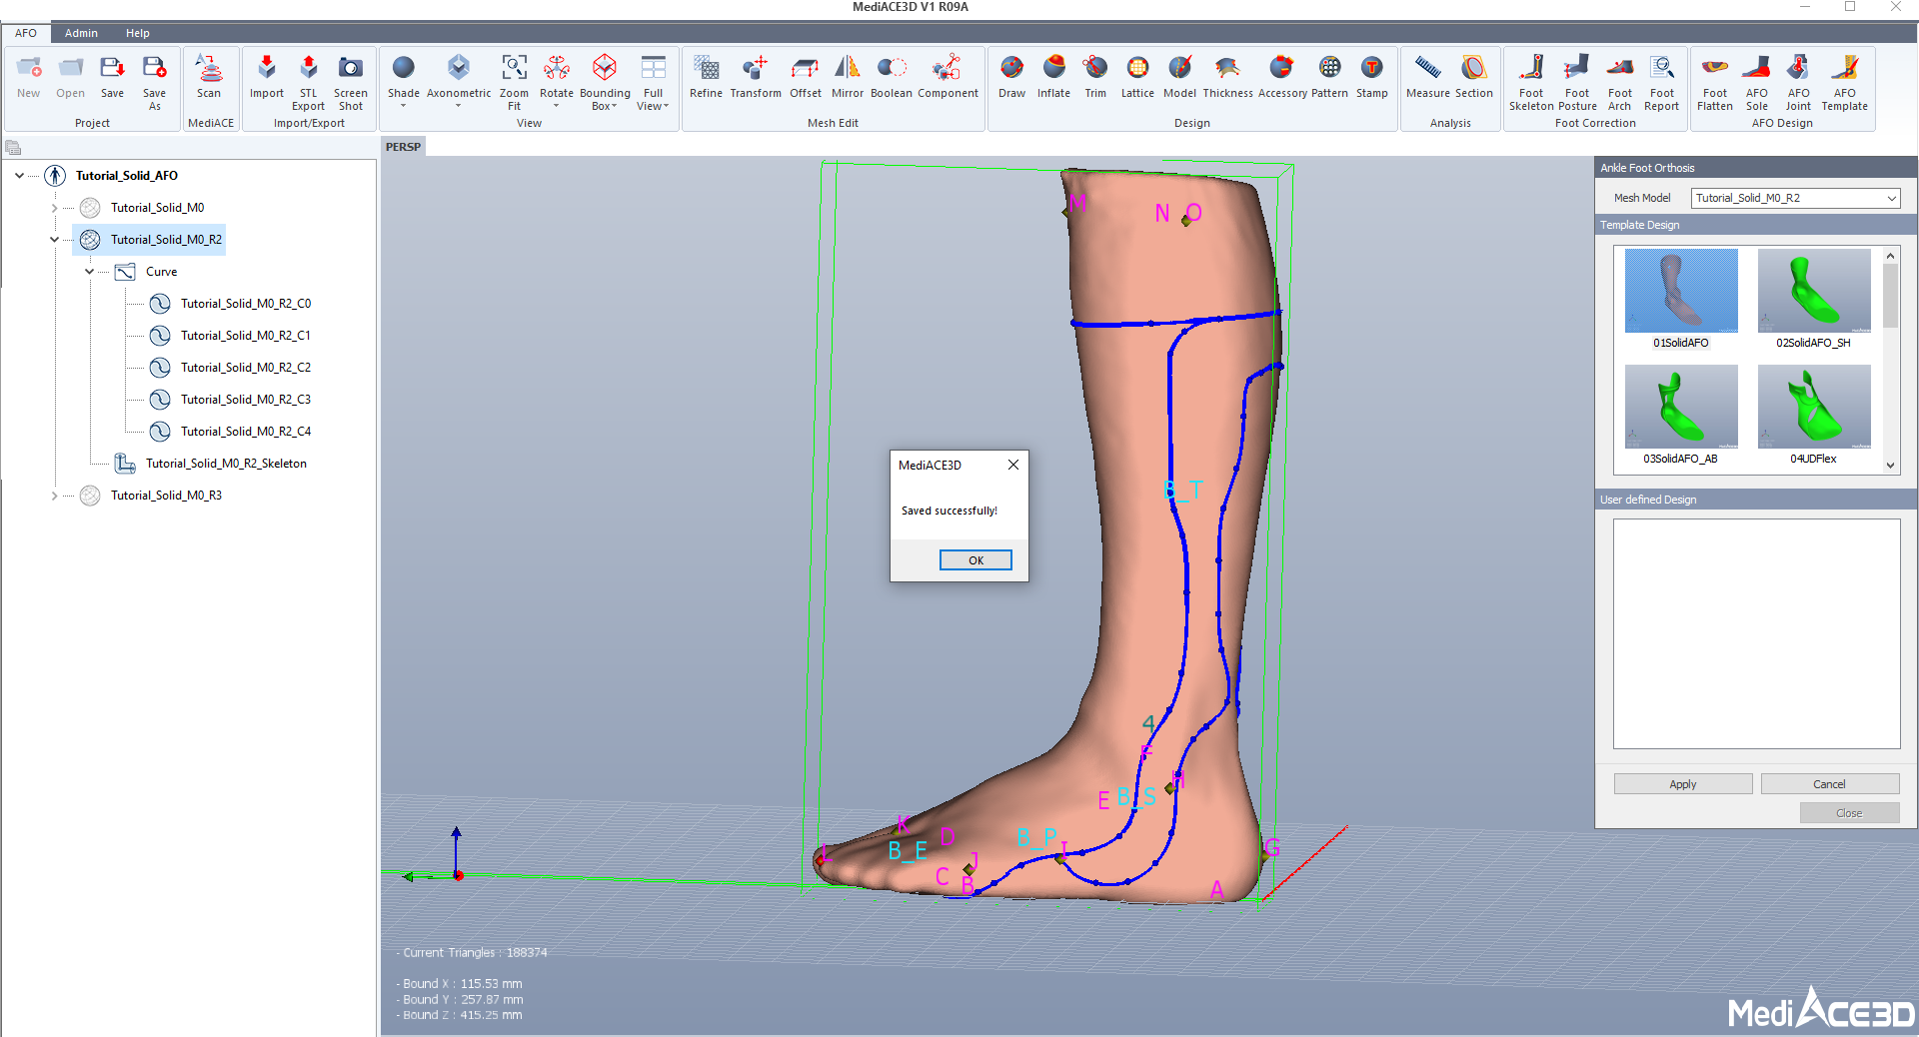Click the Cancel button
Screen dimensions: 1919x1037
(x=1829, y=784)
